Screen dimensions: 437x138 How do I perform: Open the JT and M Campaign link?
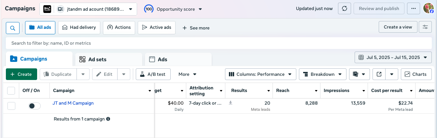73,103
